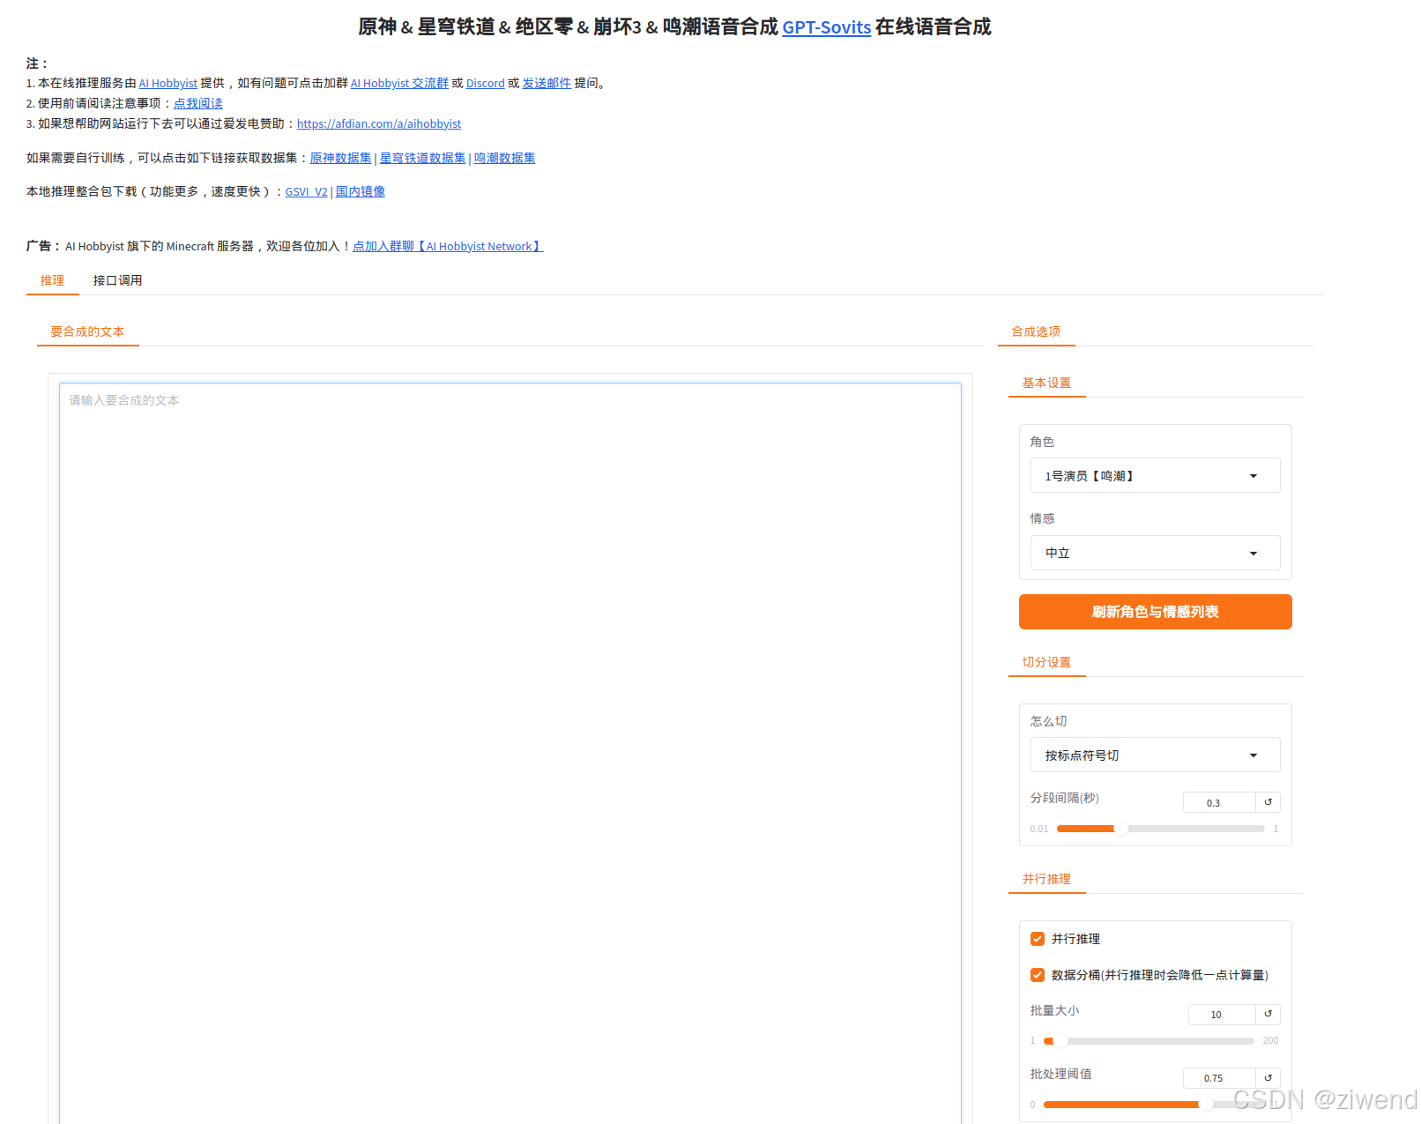
Task: Reset the 分段间隔 value with its reset icon
Action: 1268,802
